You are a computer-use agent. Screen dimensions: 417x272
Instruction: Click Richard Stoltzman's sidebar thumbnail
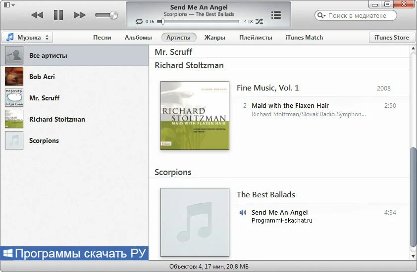pos(14,119)
